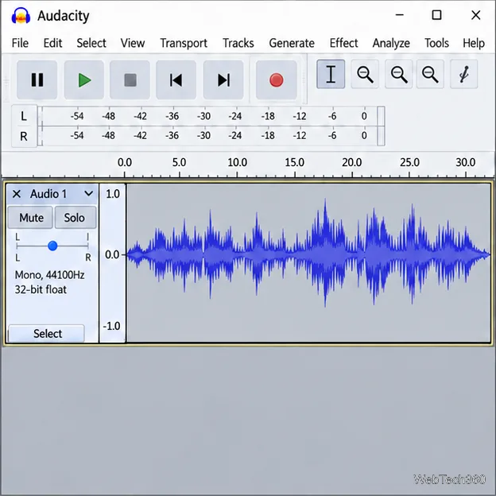Screen dimensions: 496x496
Task: Click the Select button under track info
Action: tap(46, 333)
